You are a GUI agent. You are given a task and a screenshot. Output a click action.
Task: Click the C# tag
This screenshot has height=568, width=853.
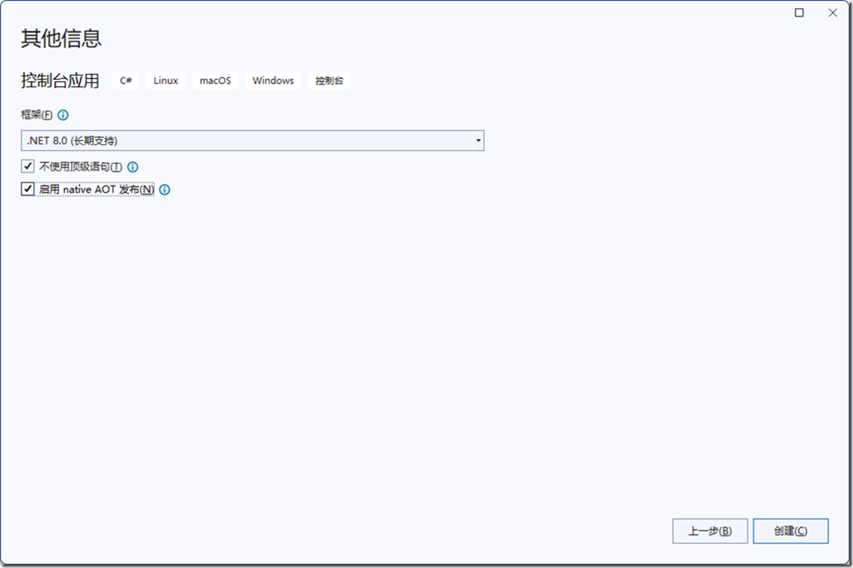[126, 81]
